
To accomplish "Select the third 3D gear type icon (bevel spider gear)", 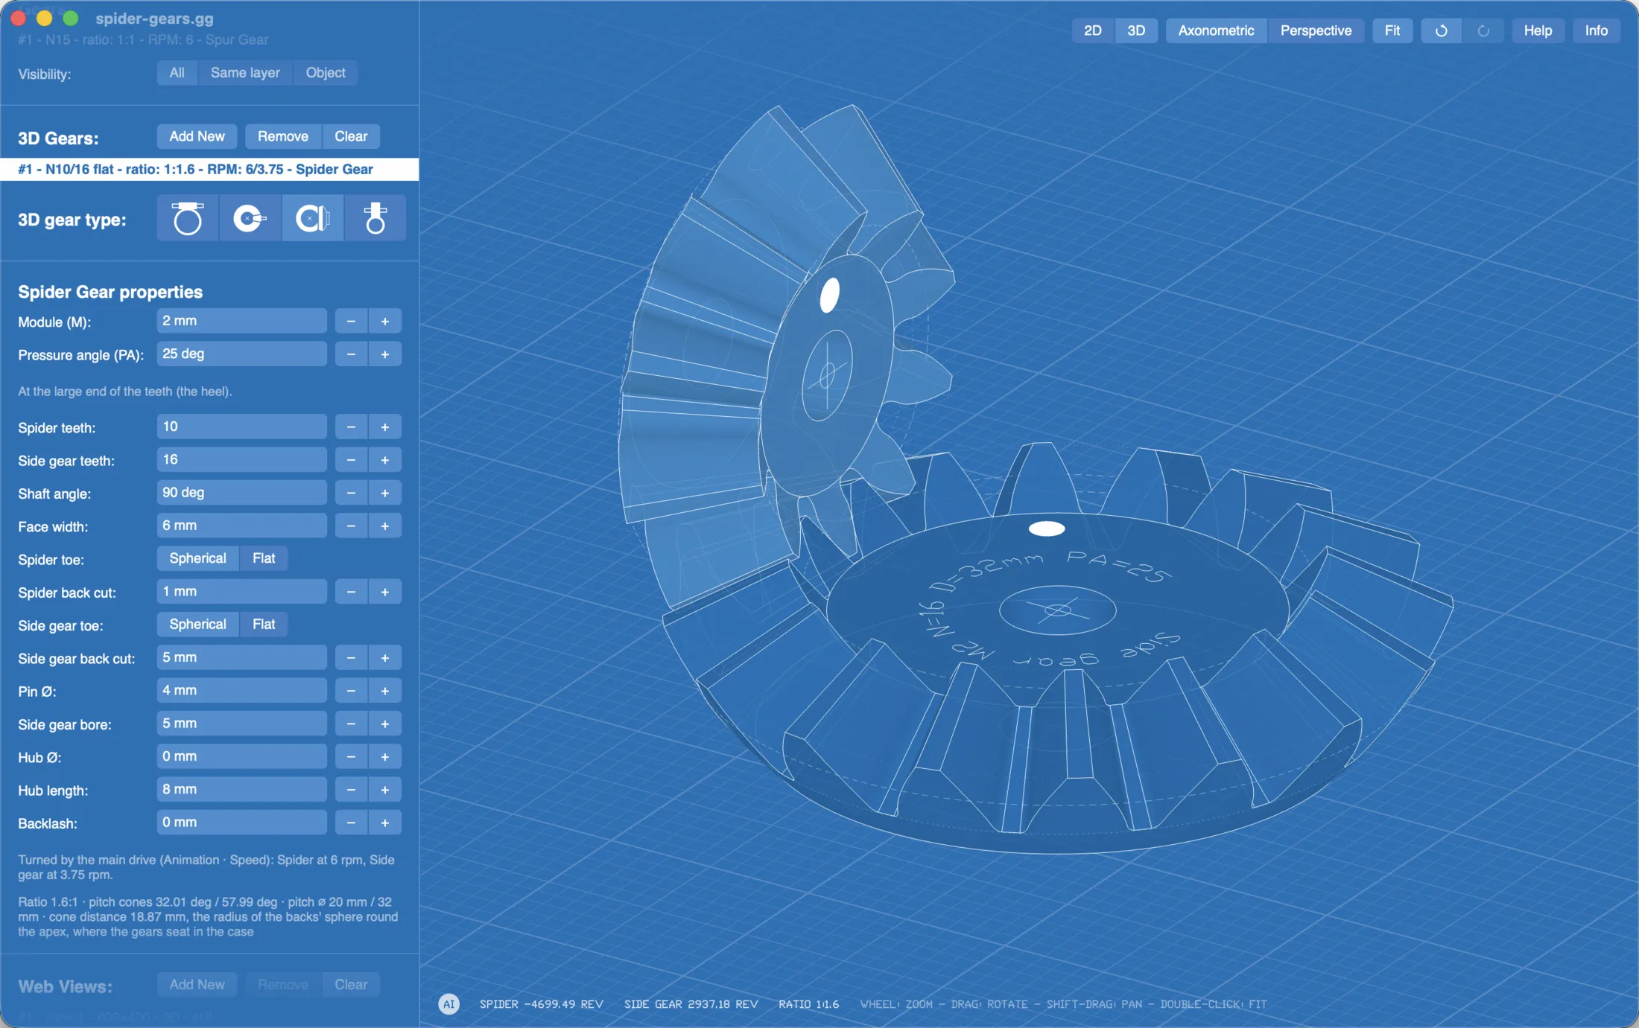I will tap(313, 218).
